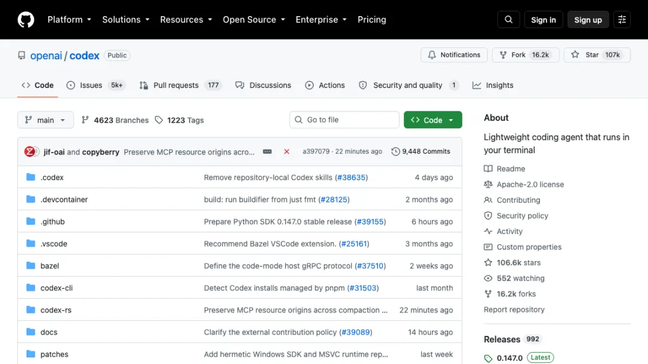Click the Activity pulse icon
This screenshot has width=648, height=364.
(488, 231)
